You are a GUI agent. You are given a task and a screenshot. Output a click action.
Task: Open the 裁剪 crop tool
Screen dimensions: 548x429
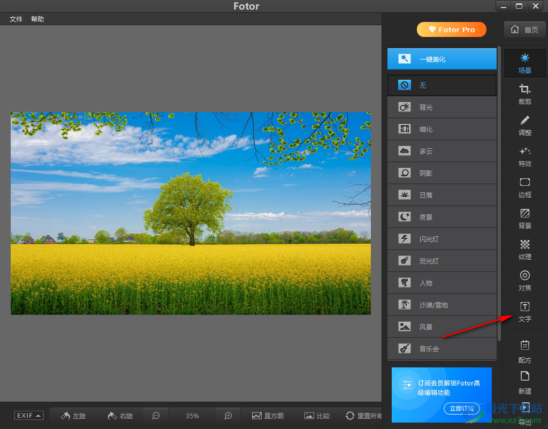[x=524, y=94]
